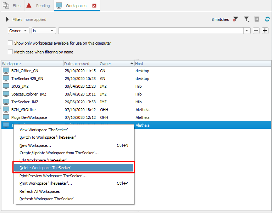The width and height of the screenshot is (272, 213).
Task: Clear the filter using the funnel-with-x icon
Action: pyautogui.click(x=235, y=19)
